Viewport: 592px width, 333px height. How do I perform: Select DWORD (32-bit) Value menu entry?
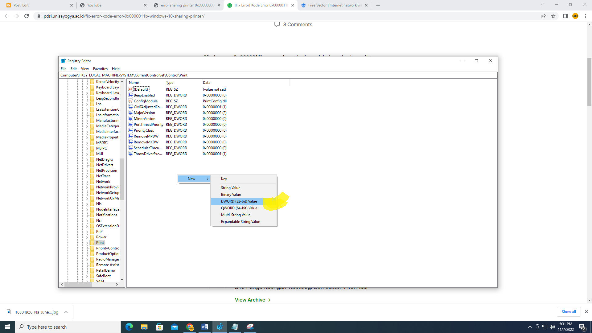pos(239,201)
